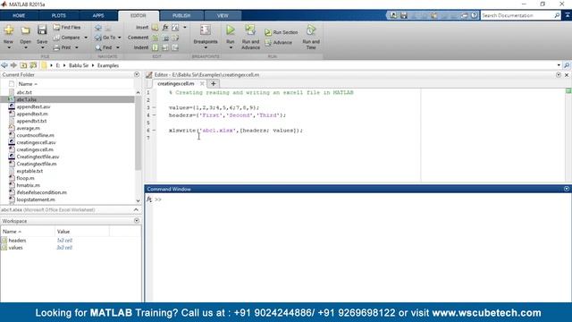Image resolution: width=572 pixels, height=322 pixels.
Task: Click the Print button in the toolstrip
Action: 63,47
